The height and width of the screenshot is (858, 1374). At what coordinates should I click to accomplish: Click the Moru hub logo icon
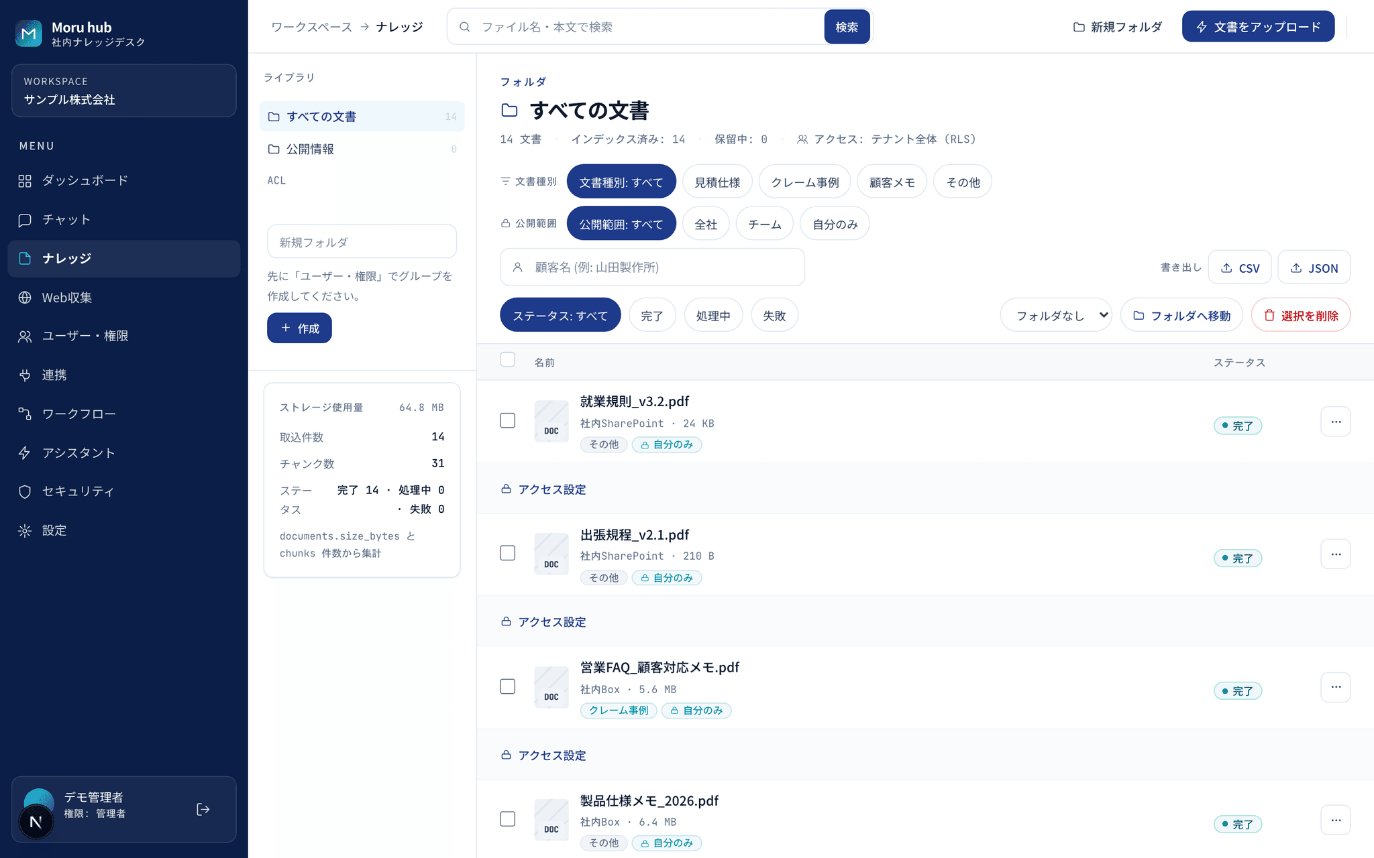click(x=28, y=34)
